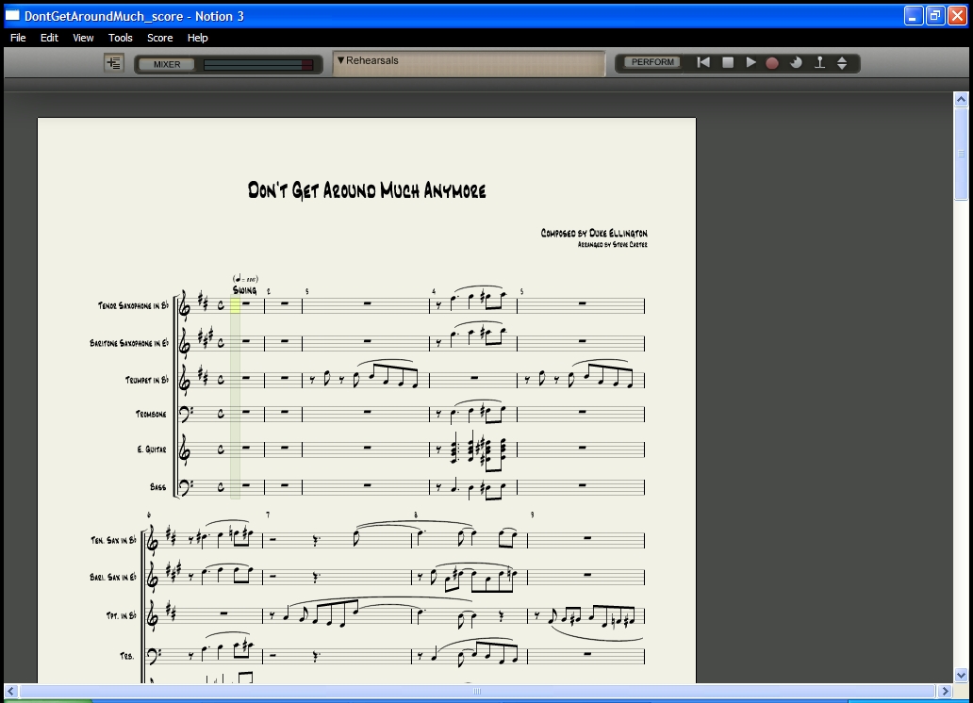Image resolution: width=973 pixels, height=703 pixels.
Task: Open the File menu
Action: coord(18,38)
